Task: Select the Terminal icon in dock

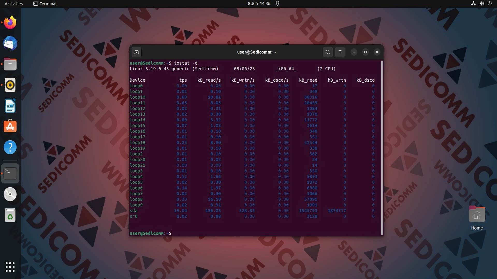Action: [10, 173]
